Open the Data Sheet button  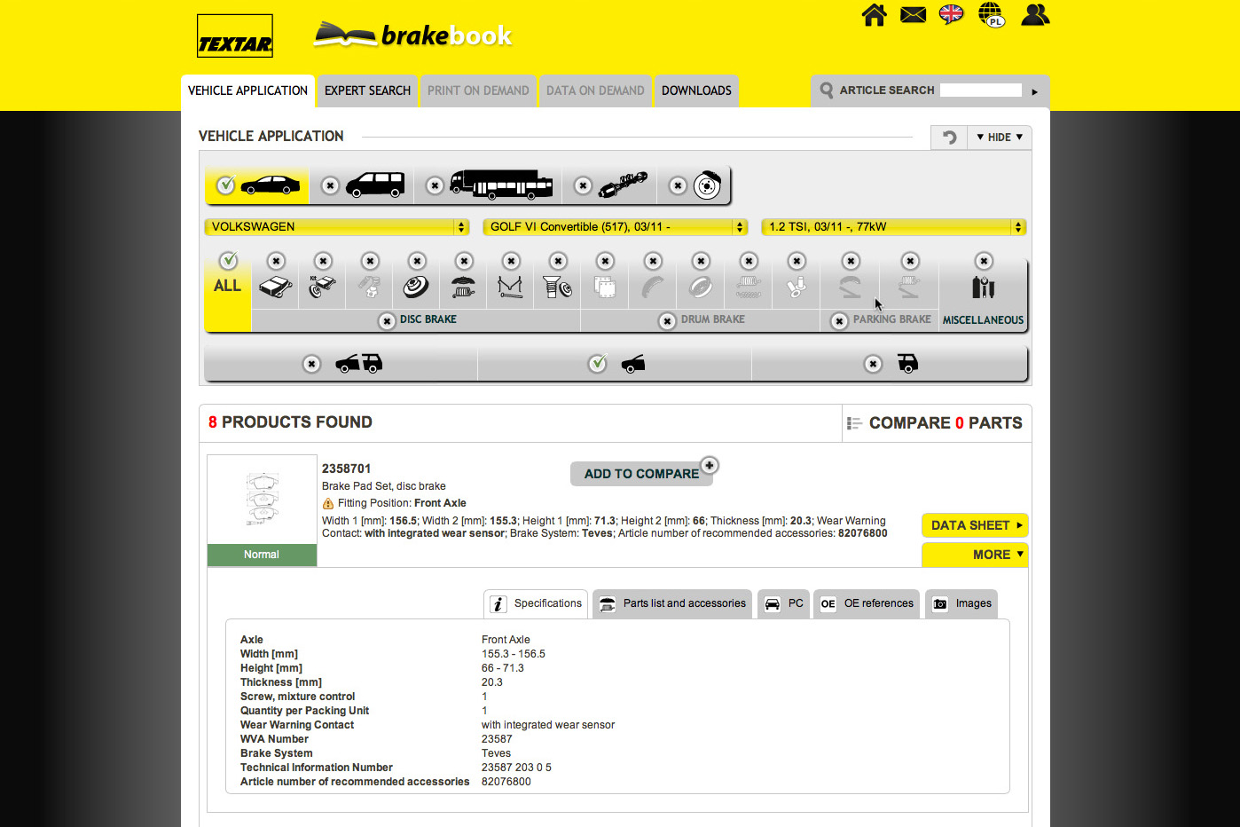(x=975, y=525)
